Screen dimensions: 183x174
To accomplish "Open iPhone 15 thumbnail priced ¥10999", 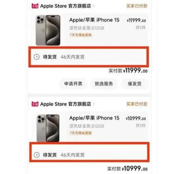I will pos(48,128).
